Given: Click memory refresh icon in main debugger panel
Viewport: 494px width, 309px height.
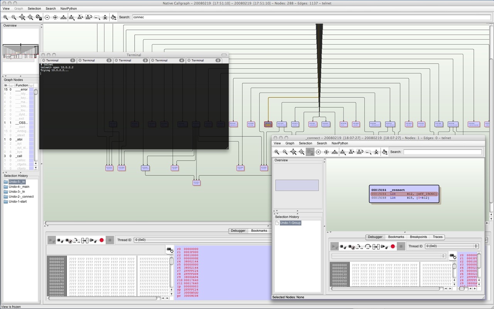Looking at the screenshot, I should pos(170,250).
